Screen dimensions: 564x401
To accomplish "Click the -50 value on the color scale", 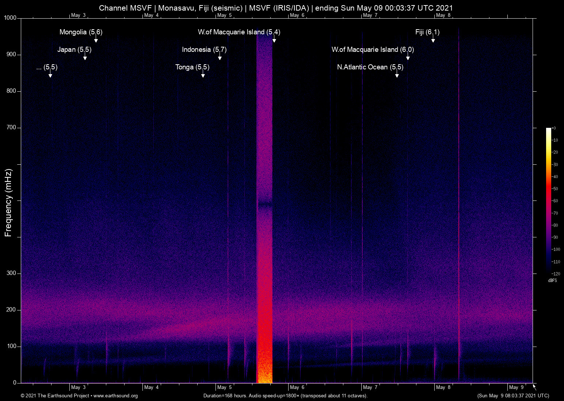I will coord(555,189).
